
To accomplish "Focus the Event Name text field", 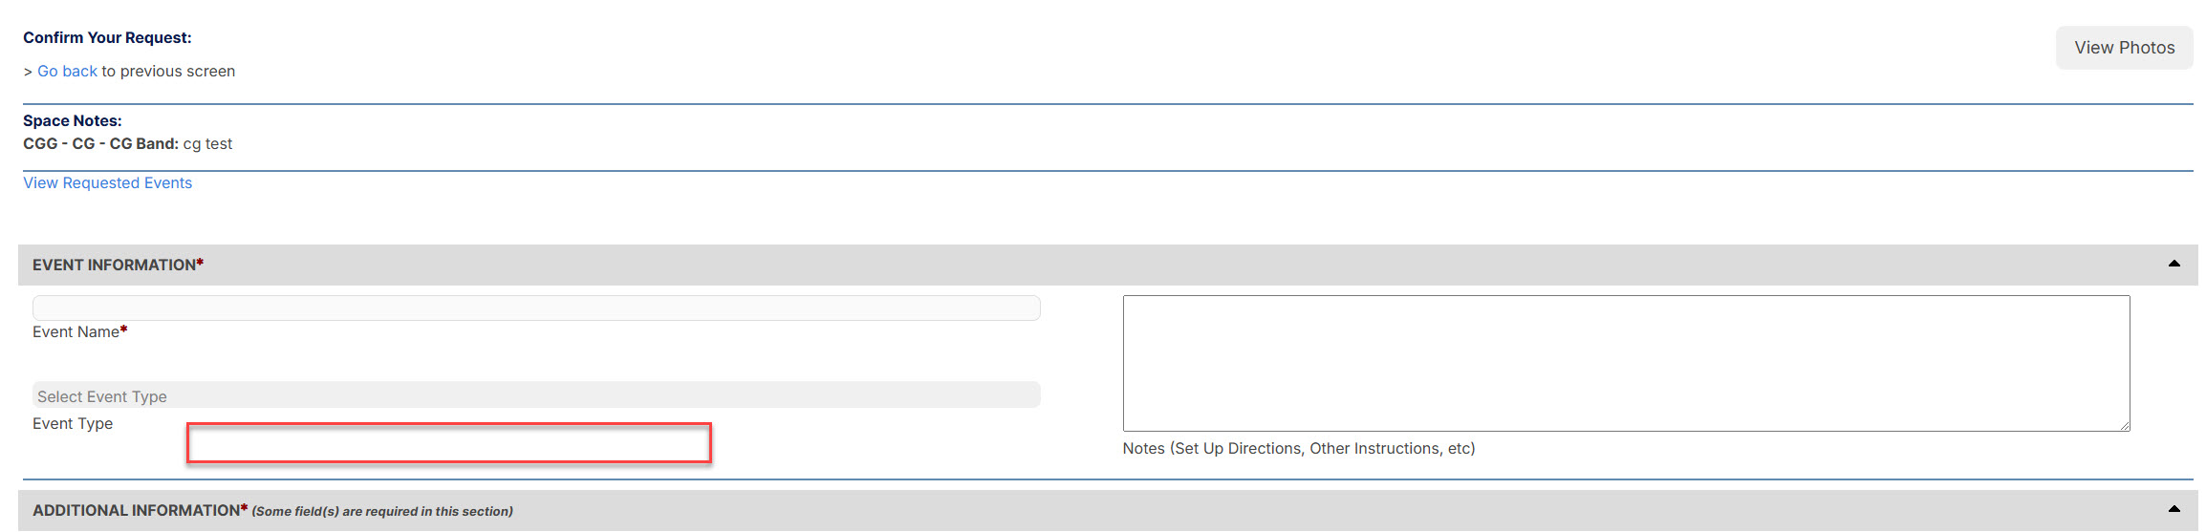I will (536, 308).
